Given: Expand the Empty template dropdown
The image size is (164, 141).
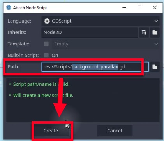Looking at the screenshot, I should pyautogui.click(x=106, y=44).
